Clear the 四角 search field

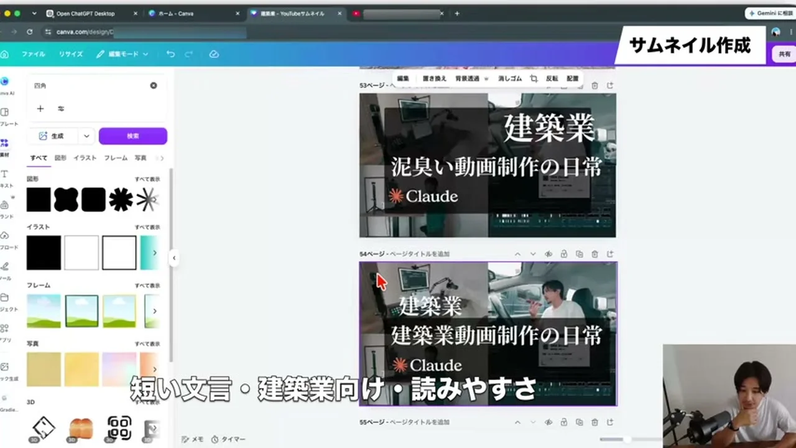point(154,85)
